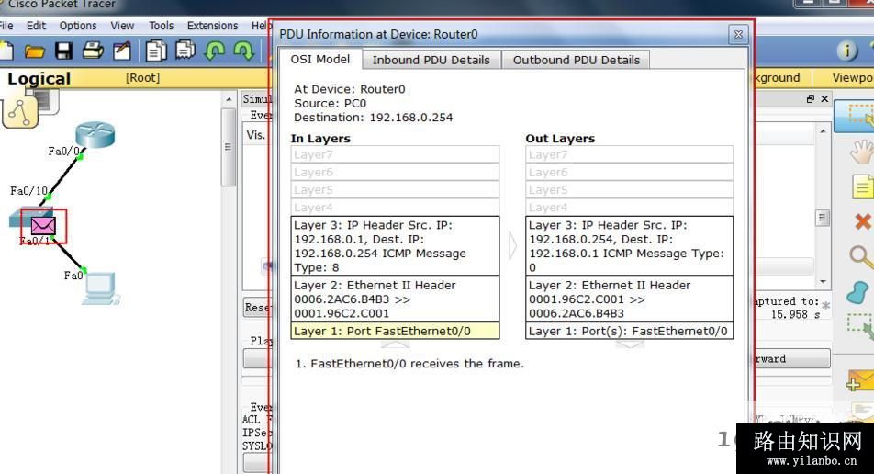The image size is (874, 474).
Task: Click the Undo green arrow icon
Action: (x=215, y=51)
